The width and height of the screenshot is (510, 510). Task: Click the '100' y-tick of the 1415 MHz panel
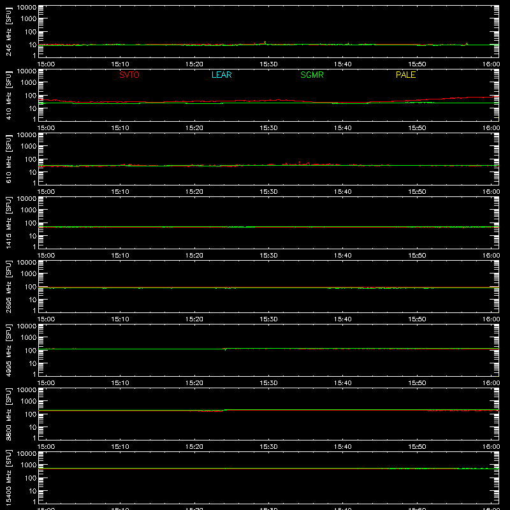click(x=31, y=223)
